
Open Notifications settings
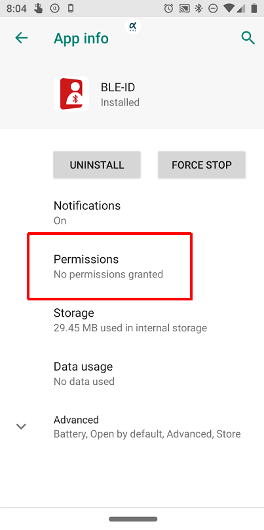tap(132, 213)
